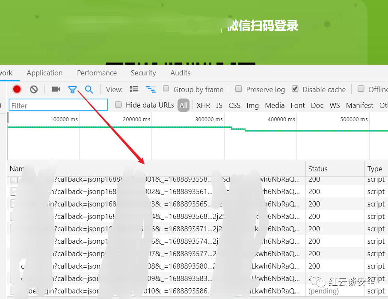Screen dimensions: 388x299
Task: Click the 100000 ms timeline marker
Action: tap(64, 120)
